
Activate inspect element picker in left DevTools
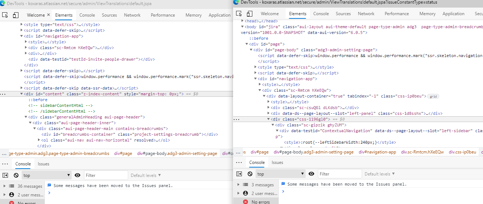click(5, 15)
